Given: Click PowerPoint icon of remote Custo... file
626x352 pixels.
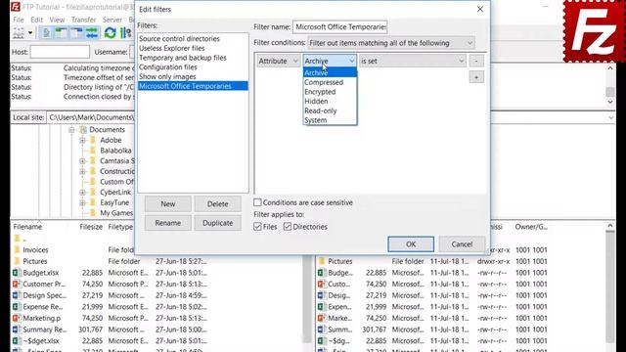Looking at the screenshot, I should (x=321, y=284).
